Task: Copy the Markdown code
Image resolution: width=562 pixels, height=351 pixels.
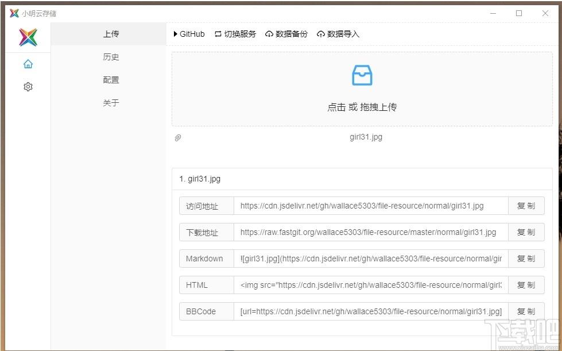Action: click(x=526, y=259)
